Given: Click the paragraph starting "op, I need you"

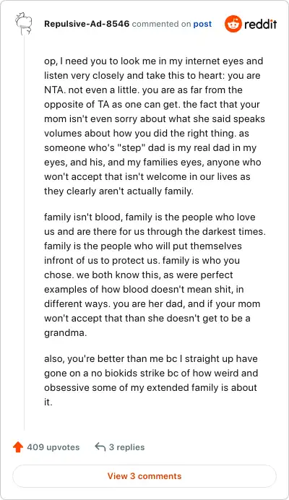Looking at the screenshot, I should (x=155, y=126).
